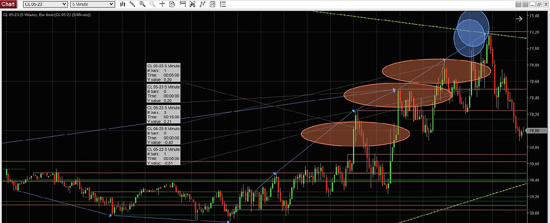Open the Data Series settings icon
The image size is (550, 223).
[x=192, y=4]
